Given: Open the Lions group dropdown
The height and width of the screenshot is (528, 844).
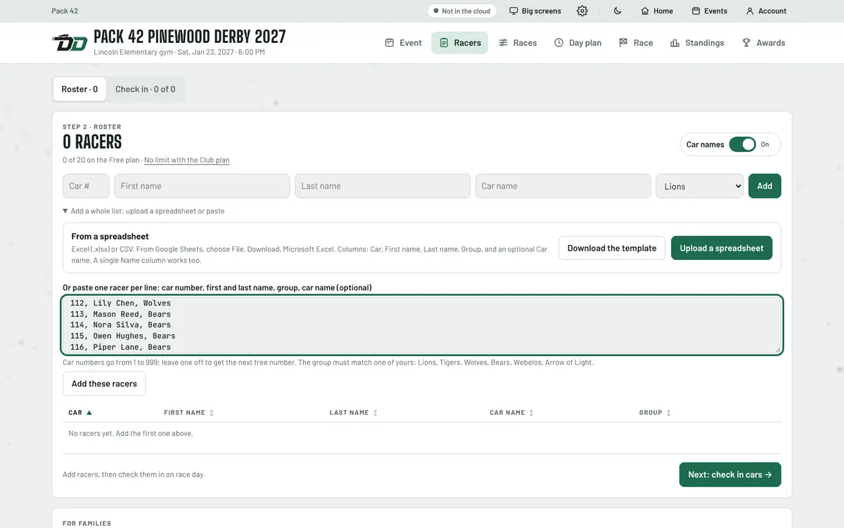Looking at the screenshot, I should [x=700, y=186].
